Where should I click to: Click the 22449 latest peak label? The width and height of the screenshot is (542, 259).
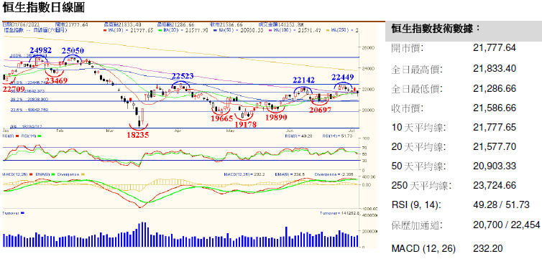pyautogui.click(x=343, y=76)
